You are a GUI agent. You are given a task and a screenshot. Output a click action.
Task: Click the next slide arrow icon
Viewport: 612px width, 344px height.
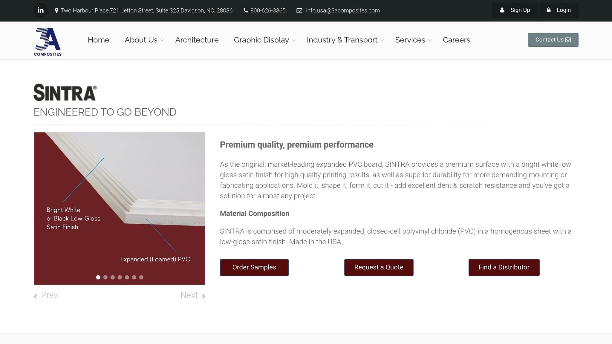tap(204, 296)
